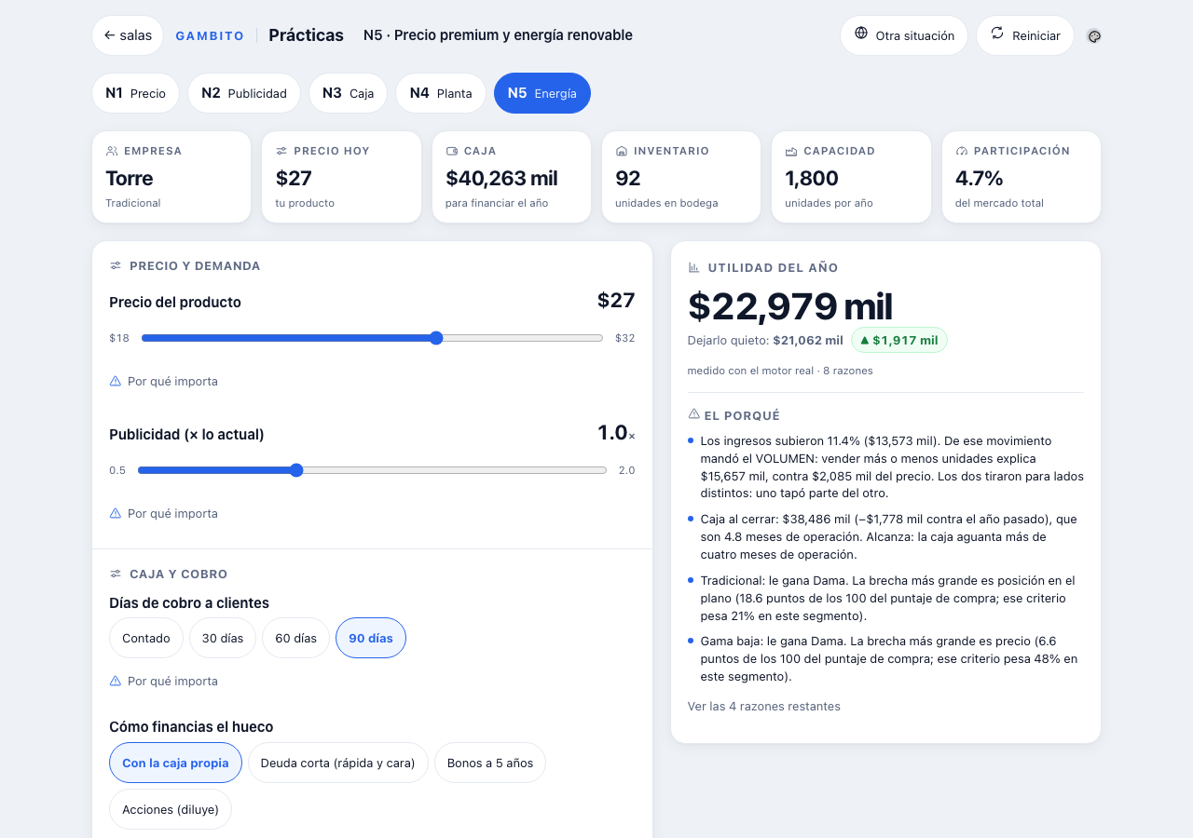Expand Ver las 4 razones restantes

pyautogui.click(x=764, y=706)
